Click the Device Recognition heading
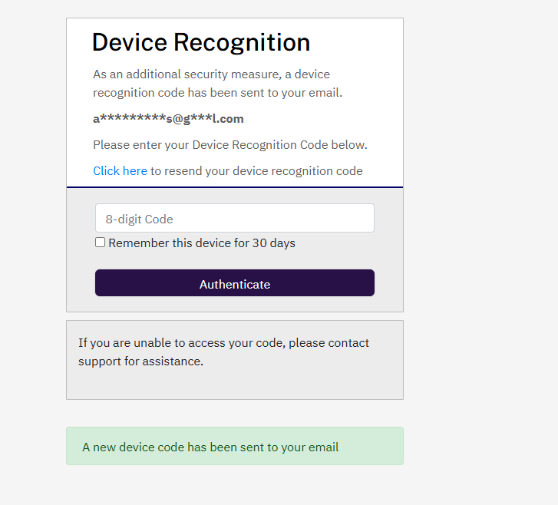The image size is (558, 505). 201,42
